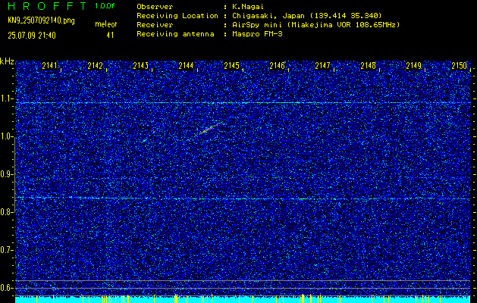This screenshot has height=303, width=477.
Task: Select the timestamp 25.07.09 21:40
Action: click(x=32, y=36)
